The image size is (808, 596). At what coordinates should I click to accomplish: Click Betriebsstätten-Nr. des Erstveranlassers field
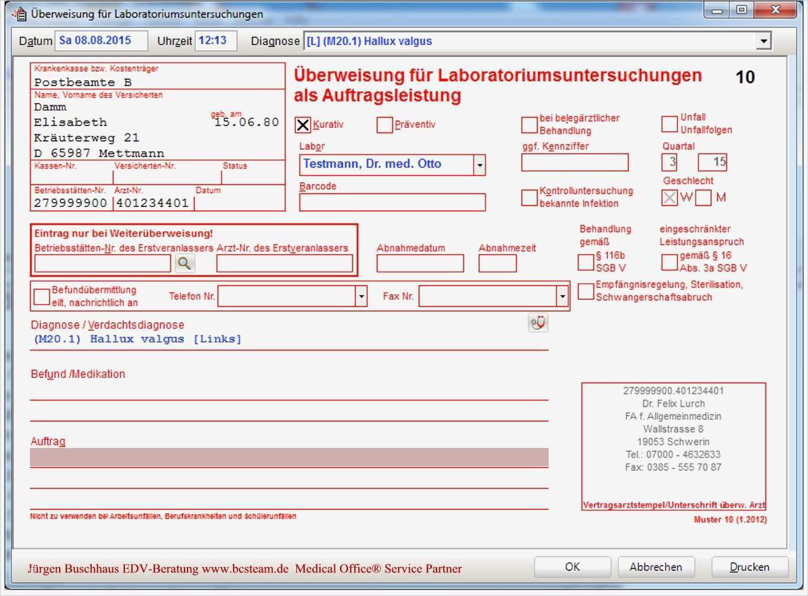click(103, 264)
